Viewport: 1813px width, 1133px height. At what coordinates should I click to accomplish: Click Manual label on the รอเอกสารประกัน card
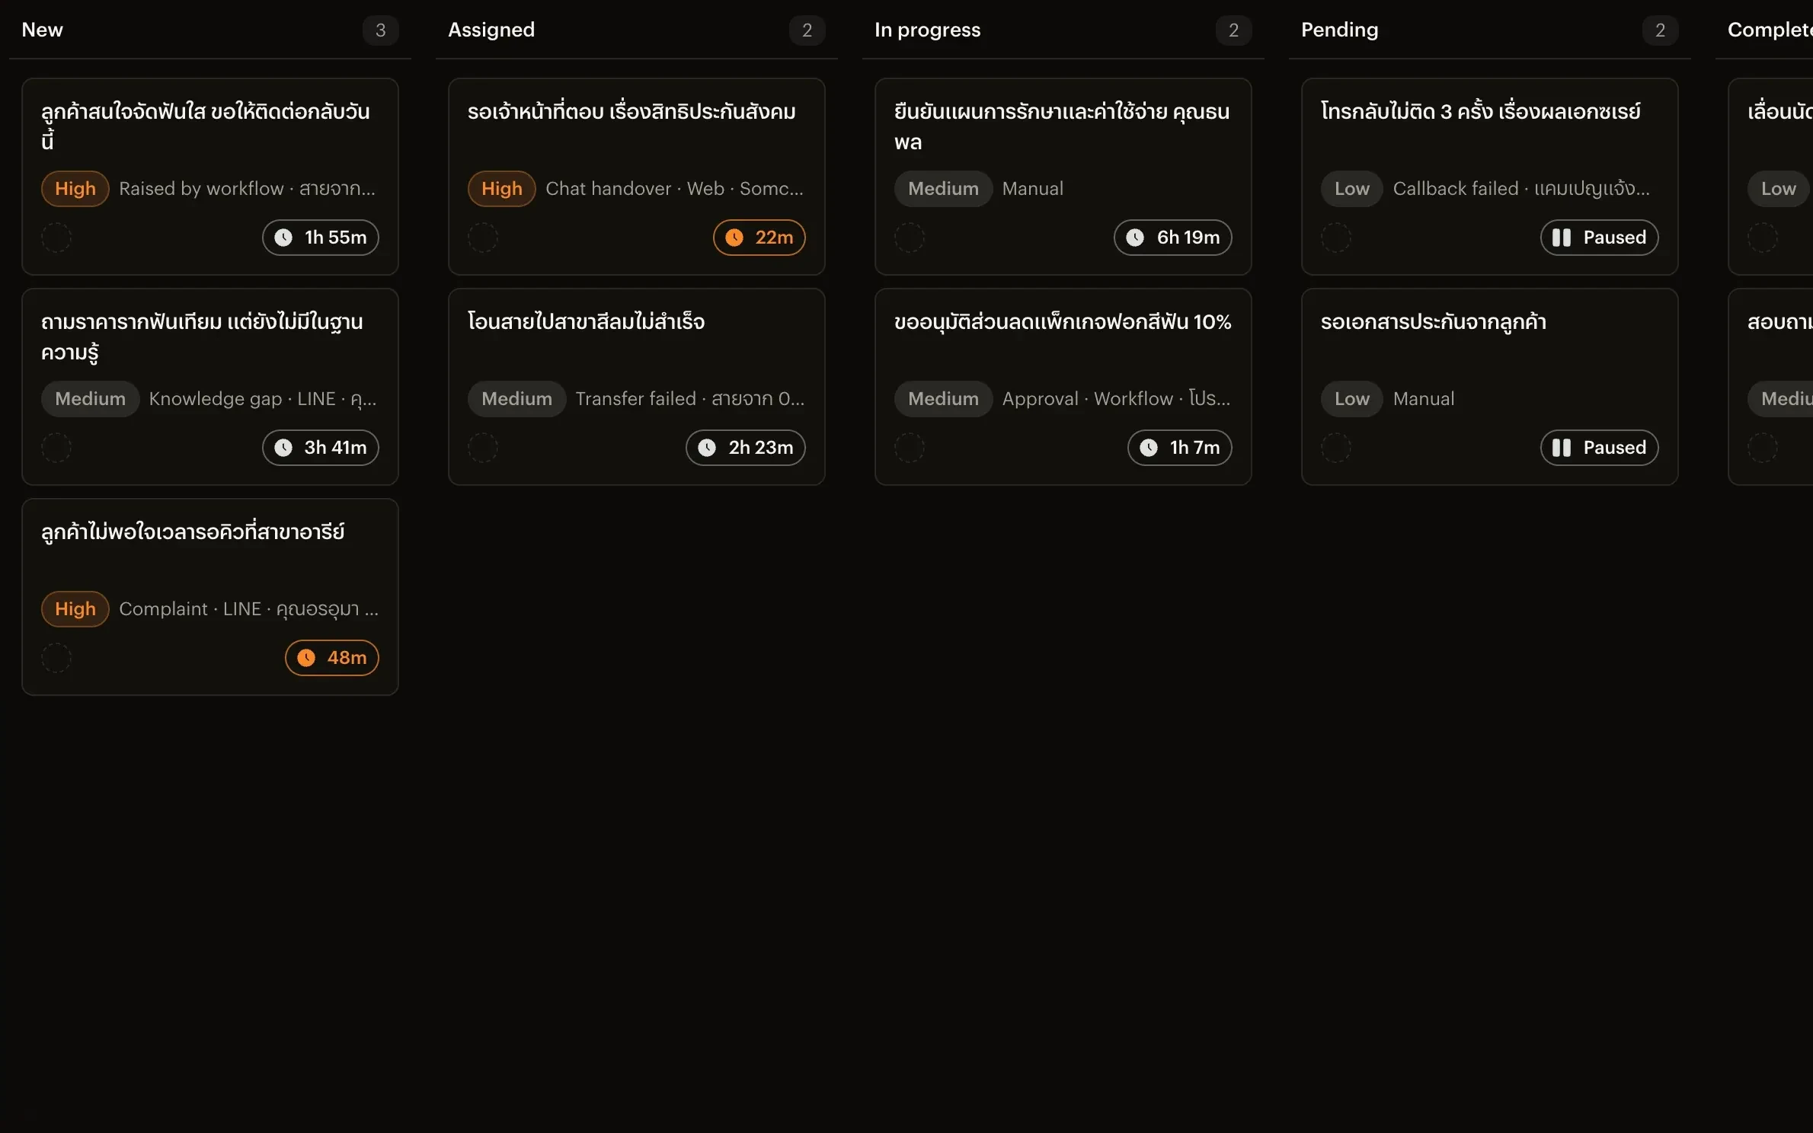click(1424, 399)
